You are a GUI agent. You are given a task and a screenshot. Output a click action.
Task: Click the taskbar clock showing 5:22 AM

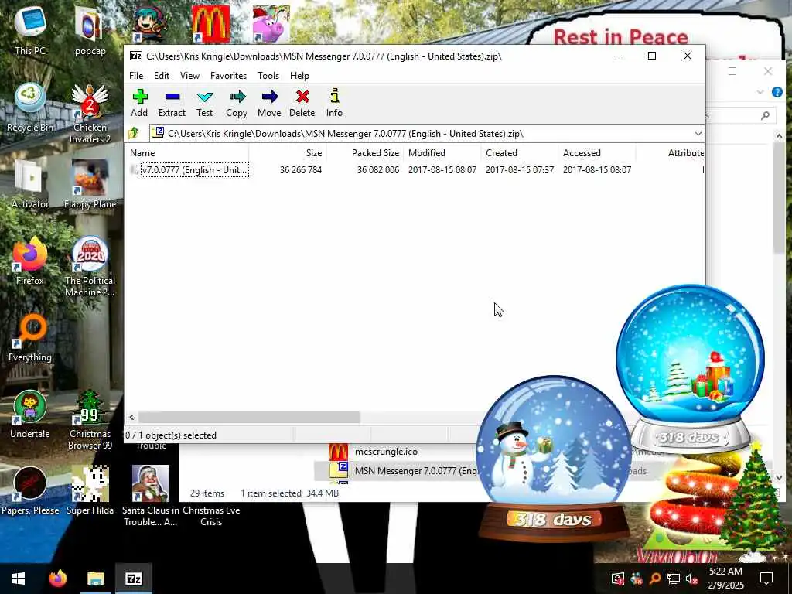coord(725,579)
